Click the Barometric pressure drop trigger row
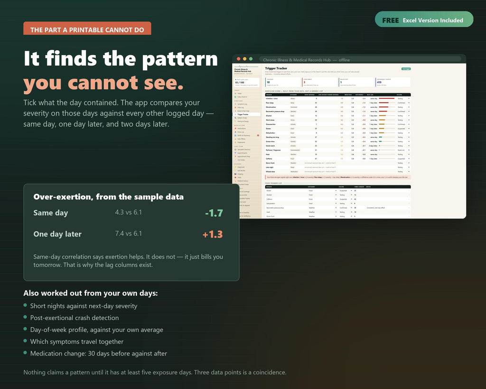Screen dimensions: 486x389 coord(338,111)
